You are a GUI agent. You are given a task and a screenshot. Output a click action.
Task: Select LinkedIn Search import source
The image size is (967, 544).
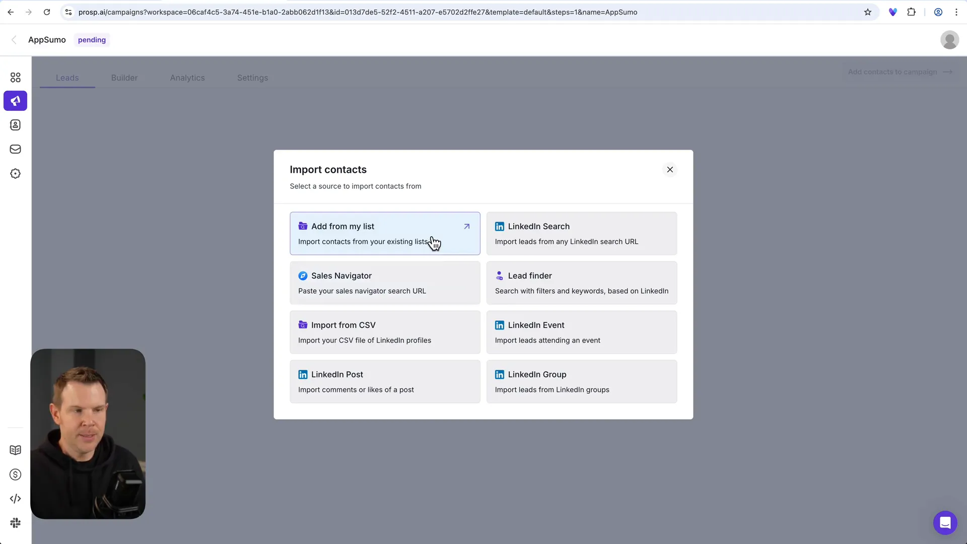click(582, 233)
